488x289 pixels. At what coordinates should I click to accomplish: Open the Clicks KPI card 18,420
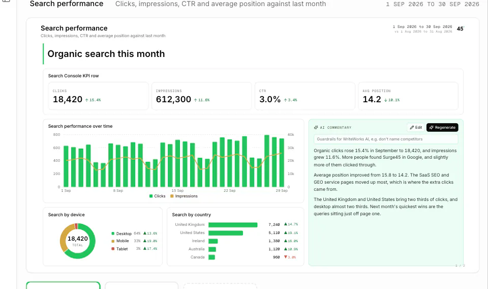[x=98, y=96]
